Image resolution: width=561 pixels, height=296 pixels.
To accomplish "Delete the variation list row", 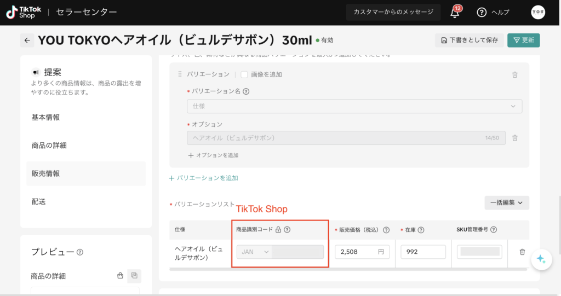I will point(522,252).
